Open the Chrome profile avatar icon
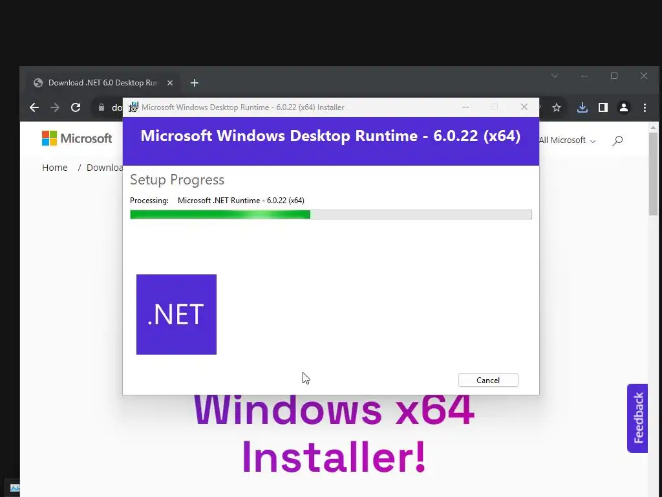Screen dimensions: 662x497 pyautogui.click(x=624, y=108)
